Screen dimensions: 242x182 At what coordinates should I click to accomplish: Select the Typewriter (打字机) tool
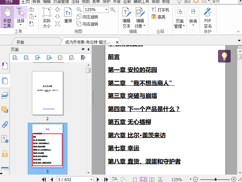[x=160, y=10]
